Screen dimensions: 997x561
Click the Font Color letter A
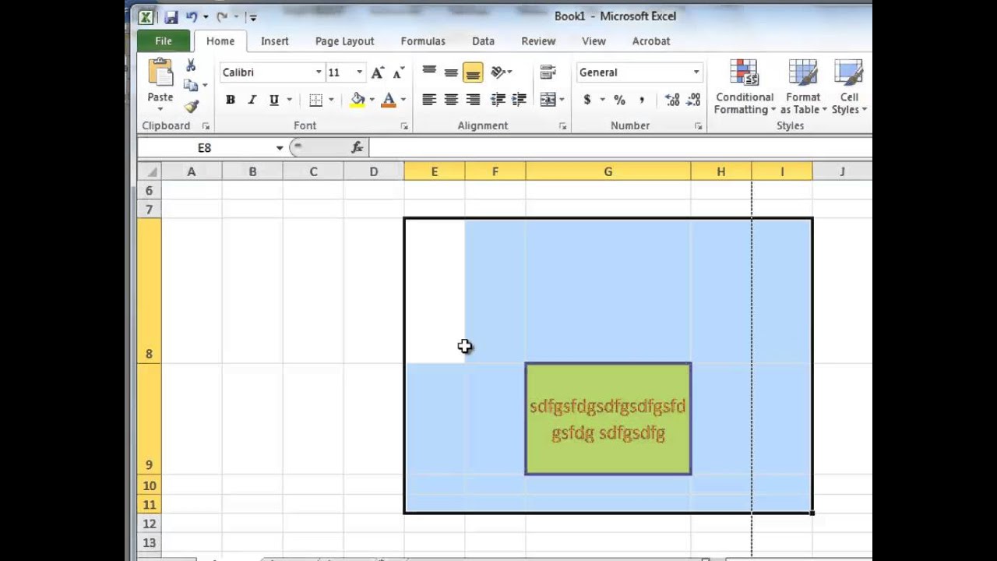click(x=389, y=100)
